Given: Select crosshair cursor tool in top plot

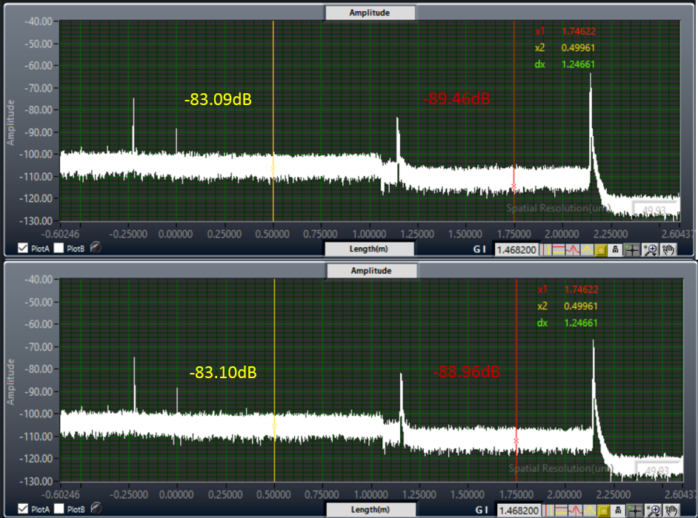Looking at the screenshot, I should 632,250.
